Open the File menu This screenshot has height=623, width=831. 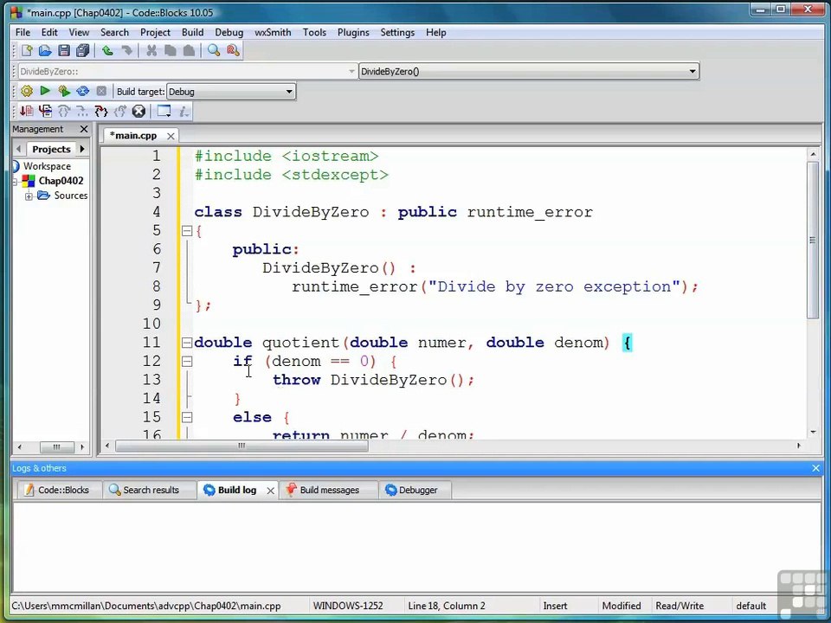(x=23, y=32)
